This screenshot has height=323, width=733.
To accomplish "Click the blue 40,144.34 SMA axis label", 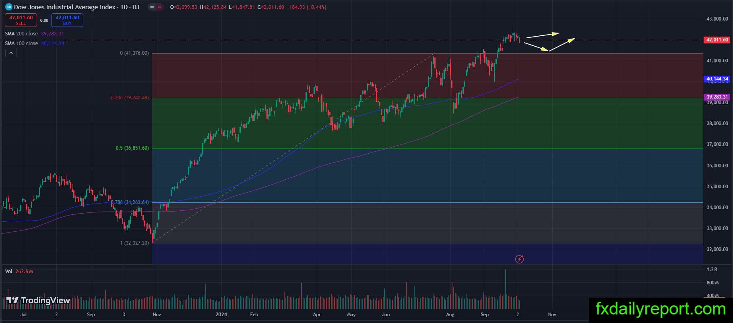I will tap(717, 79).
